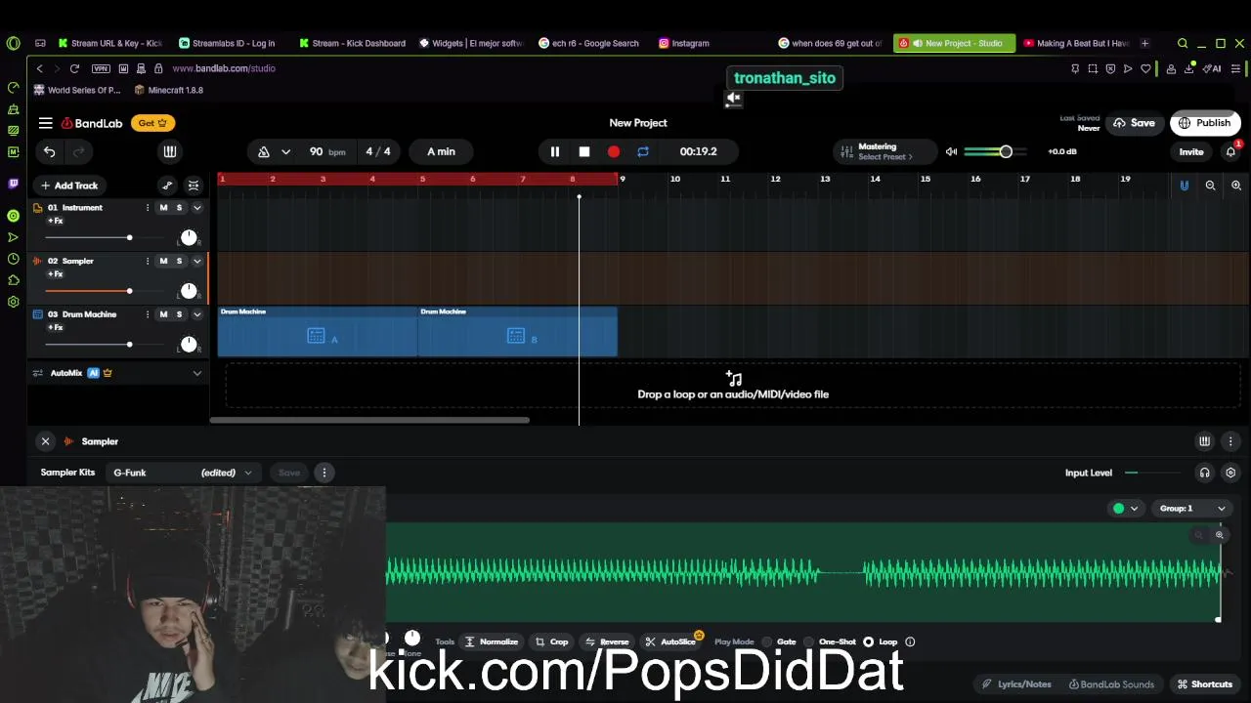The image size is (1251, 703).
Task: Solo the 01 Instrument track
Action: tap(179, 207)
